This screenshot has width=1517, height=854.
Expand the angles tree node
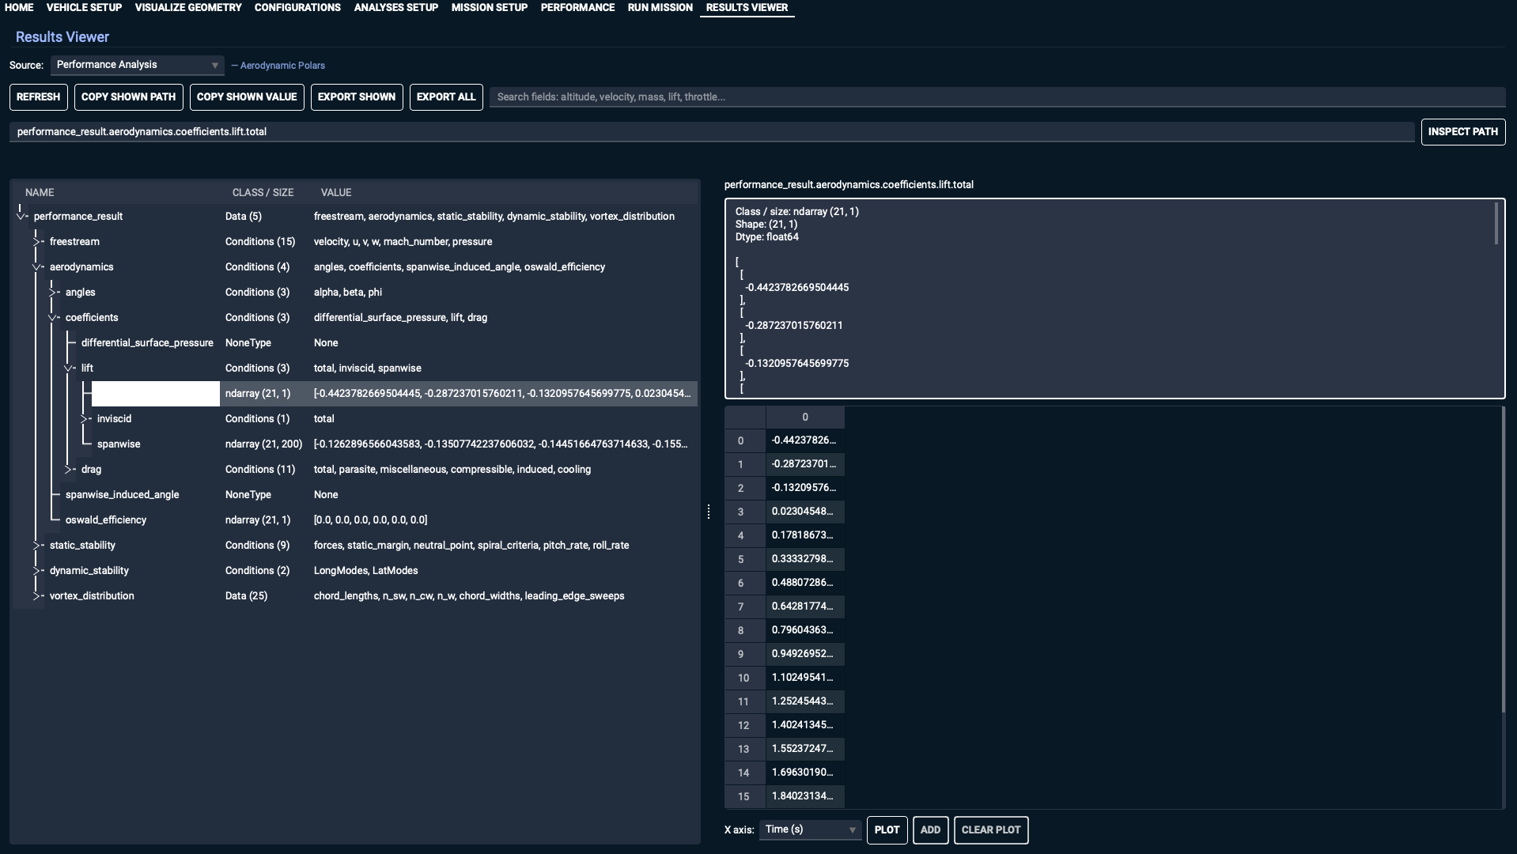53,292
